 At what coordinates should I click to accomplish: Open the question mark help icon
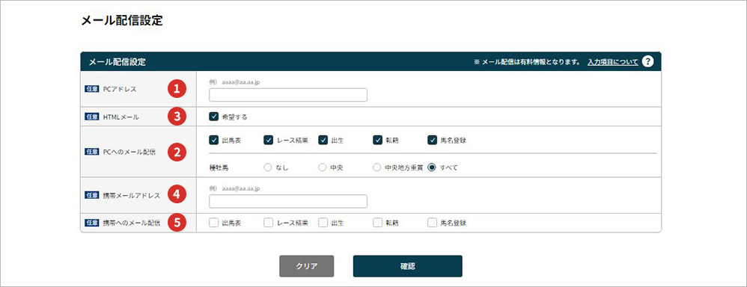[x=647, y=62]
